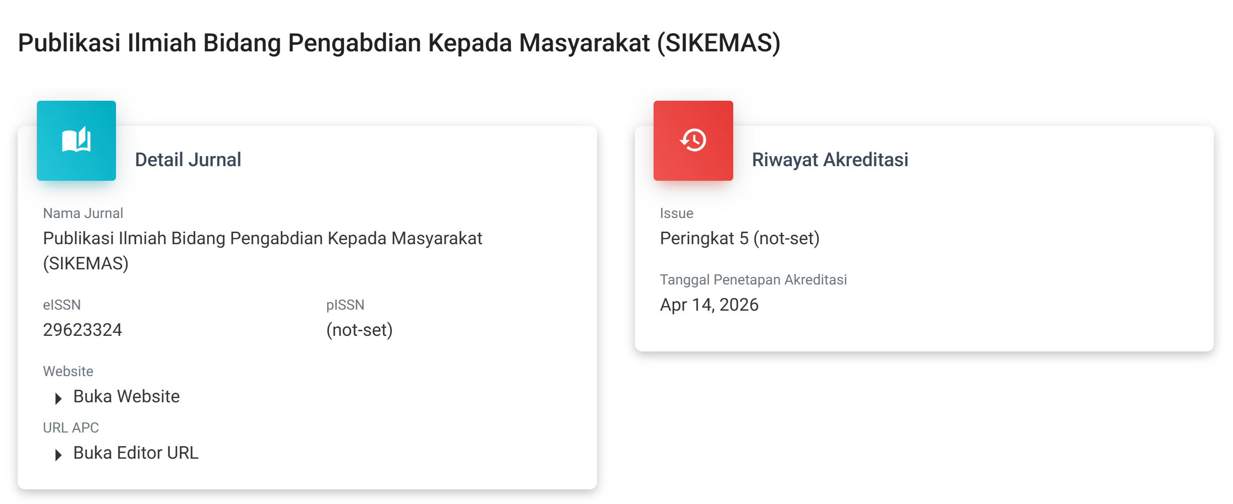Click the Detail Jurnal card heading

pos(188,160)
